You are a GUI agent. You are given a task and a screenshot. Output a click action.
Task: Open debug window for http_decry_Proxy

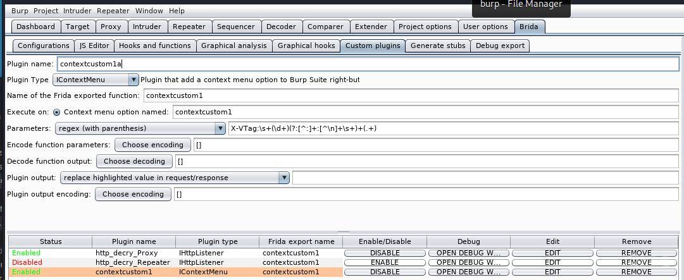tap(468, 253)
